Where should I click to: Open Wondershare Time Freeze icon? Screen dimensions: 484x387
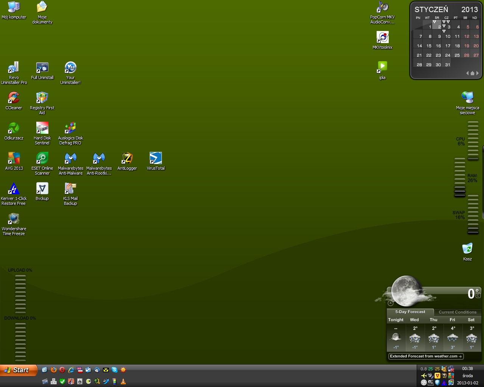(x=14, y=219)
